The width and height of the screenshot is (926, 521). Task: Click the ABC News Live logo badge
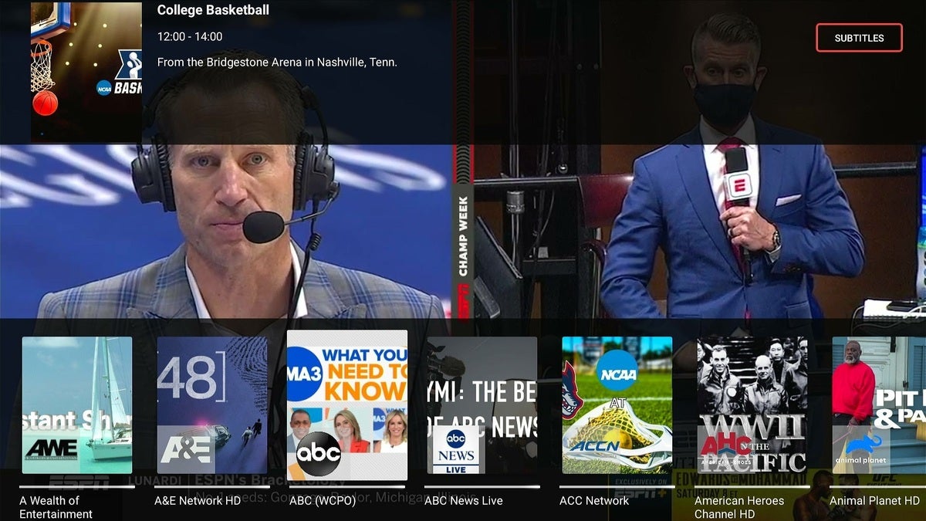pos(456,450)
